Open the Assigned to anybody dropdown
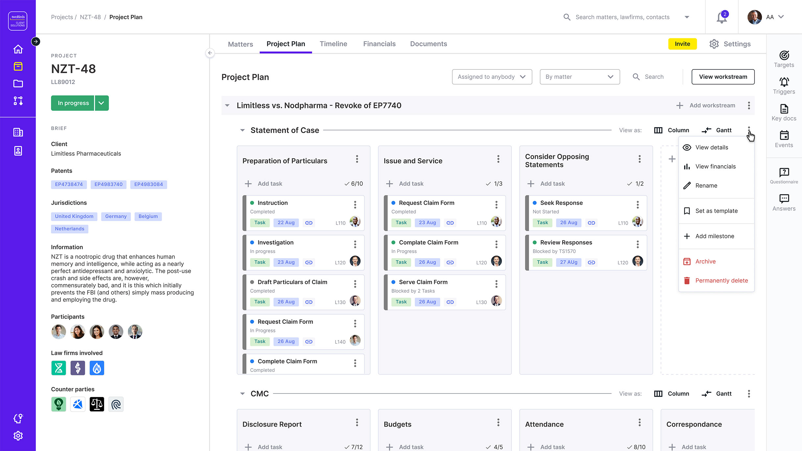This screenshot has width=802, height=451. click(492, 77)
